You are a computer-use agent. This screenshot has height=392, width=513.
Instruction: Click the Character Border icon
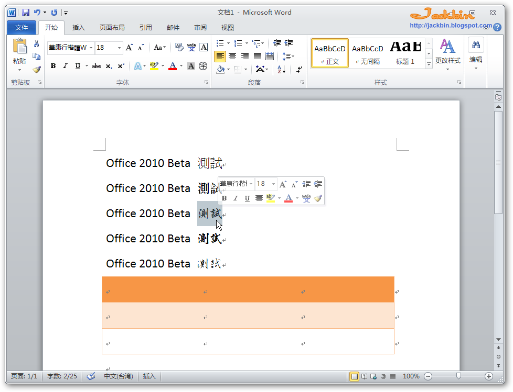tap(204, 47)
